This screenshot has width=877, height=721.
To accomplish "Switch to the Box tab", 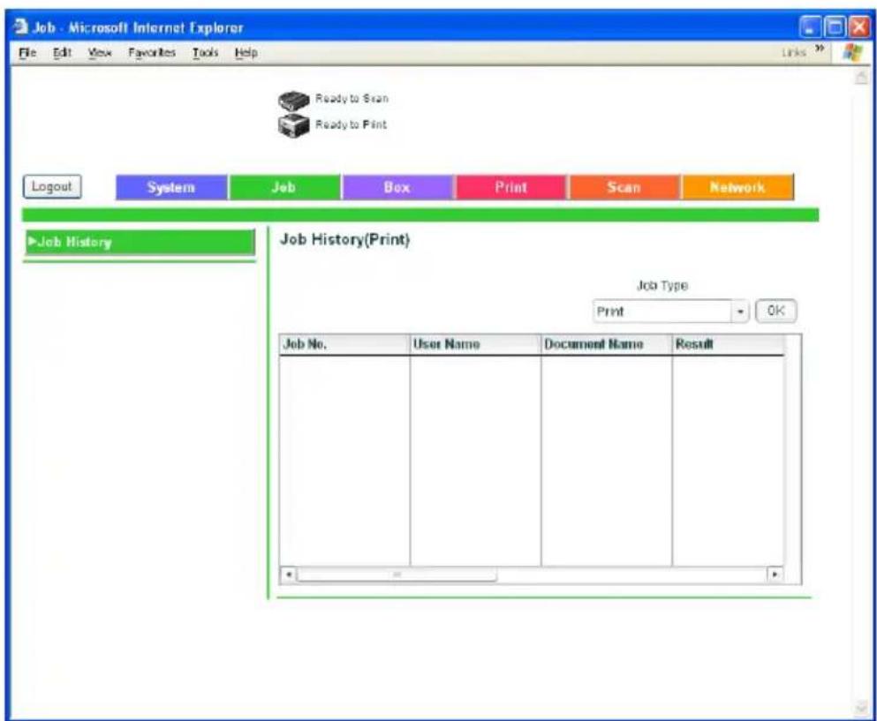I will 397,187.
